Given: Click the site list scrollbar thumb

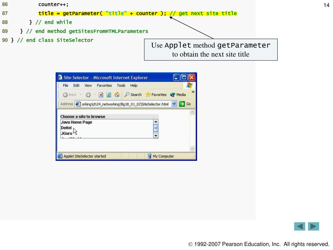Looking at the screenshot, I should pos(156,128).
